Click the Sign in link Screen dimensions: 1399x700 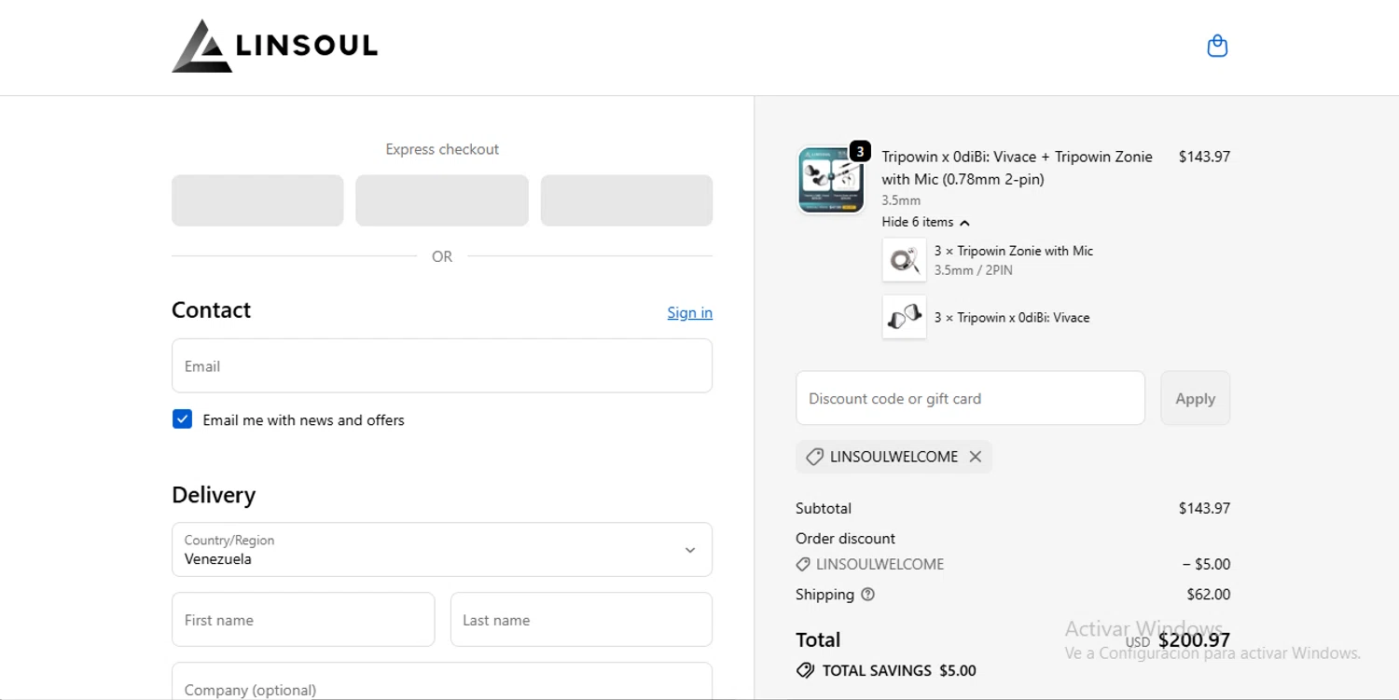[689, 312]
